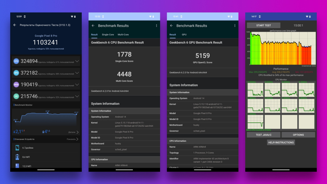Tap the first CPU core monitor graph
327x184 pixels.
pos(255,90)
